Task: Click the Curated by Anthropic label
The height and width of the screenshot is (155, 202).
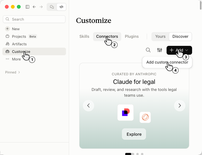Action: (x=134, y=74)
